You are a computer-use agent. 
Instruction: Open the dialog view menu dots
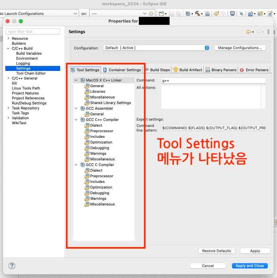[x=268, y=32]
